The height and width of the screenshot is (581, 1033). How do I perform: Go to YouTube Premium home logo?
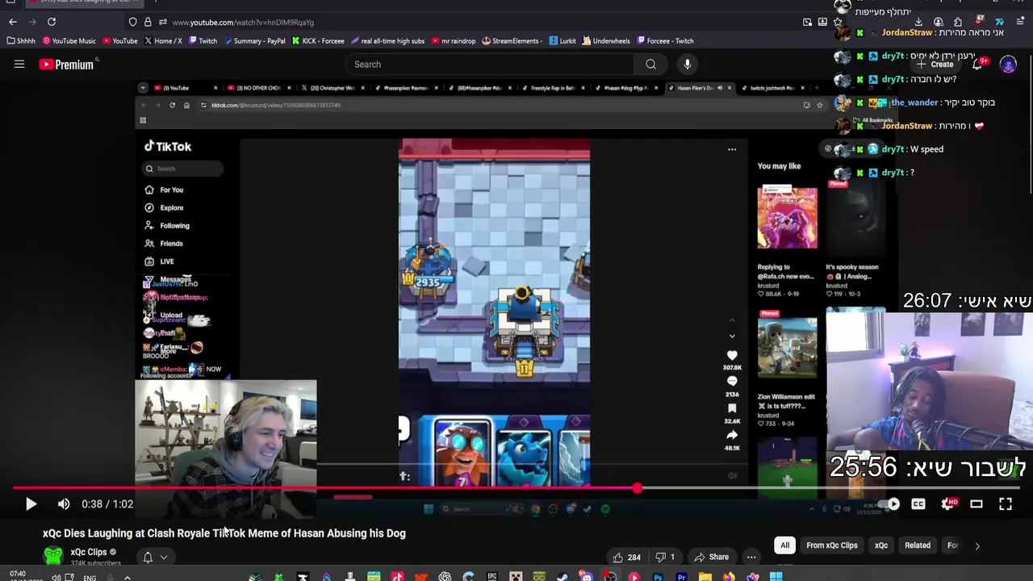pyautogui.click(x=67, y=65)
